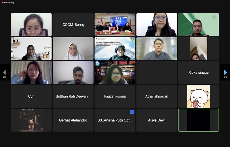The image size is (230, 147).
Task: Open the blue more-options button on Anisha tile
Action: [132, 112]
